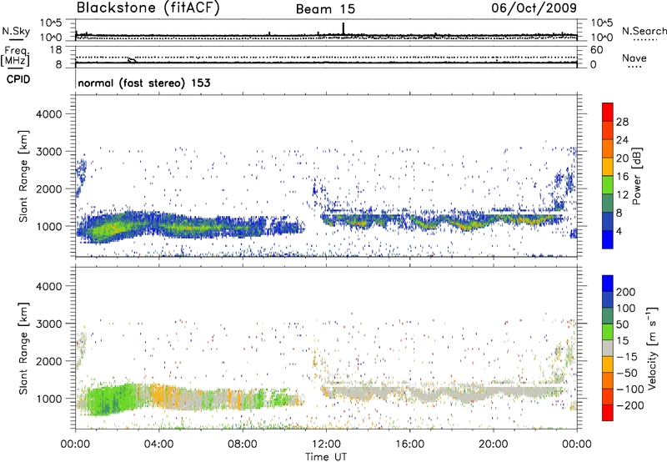Click the 18 frequency axis tick label

pos(56,50)
